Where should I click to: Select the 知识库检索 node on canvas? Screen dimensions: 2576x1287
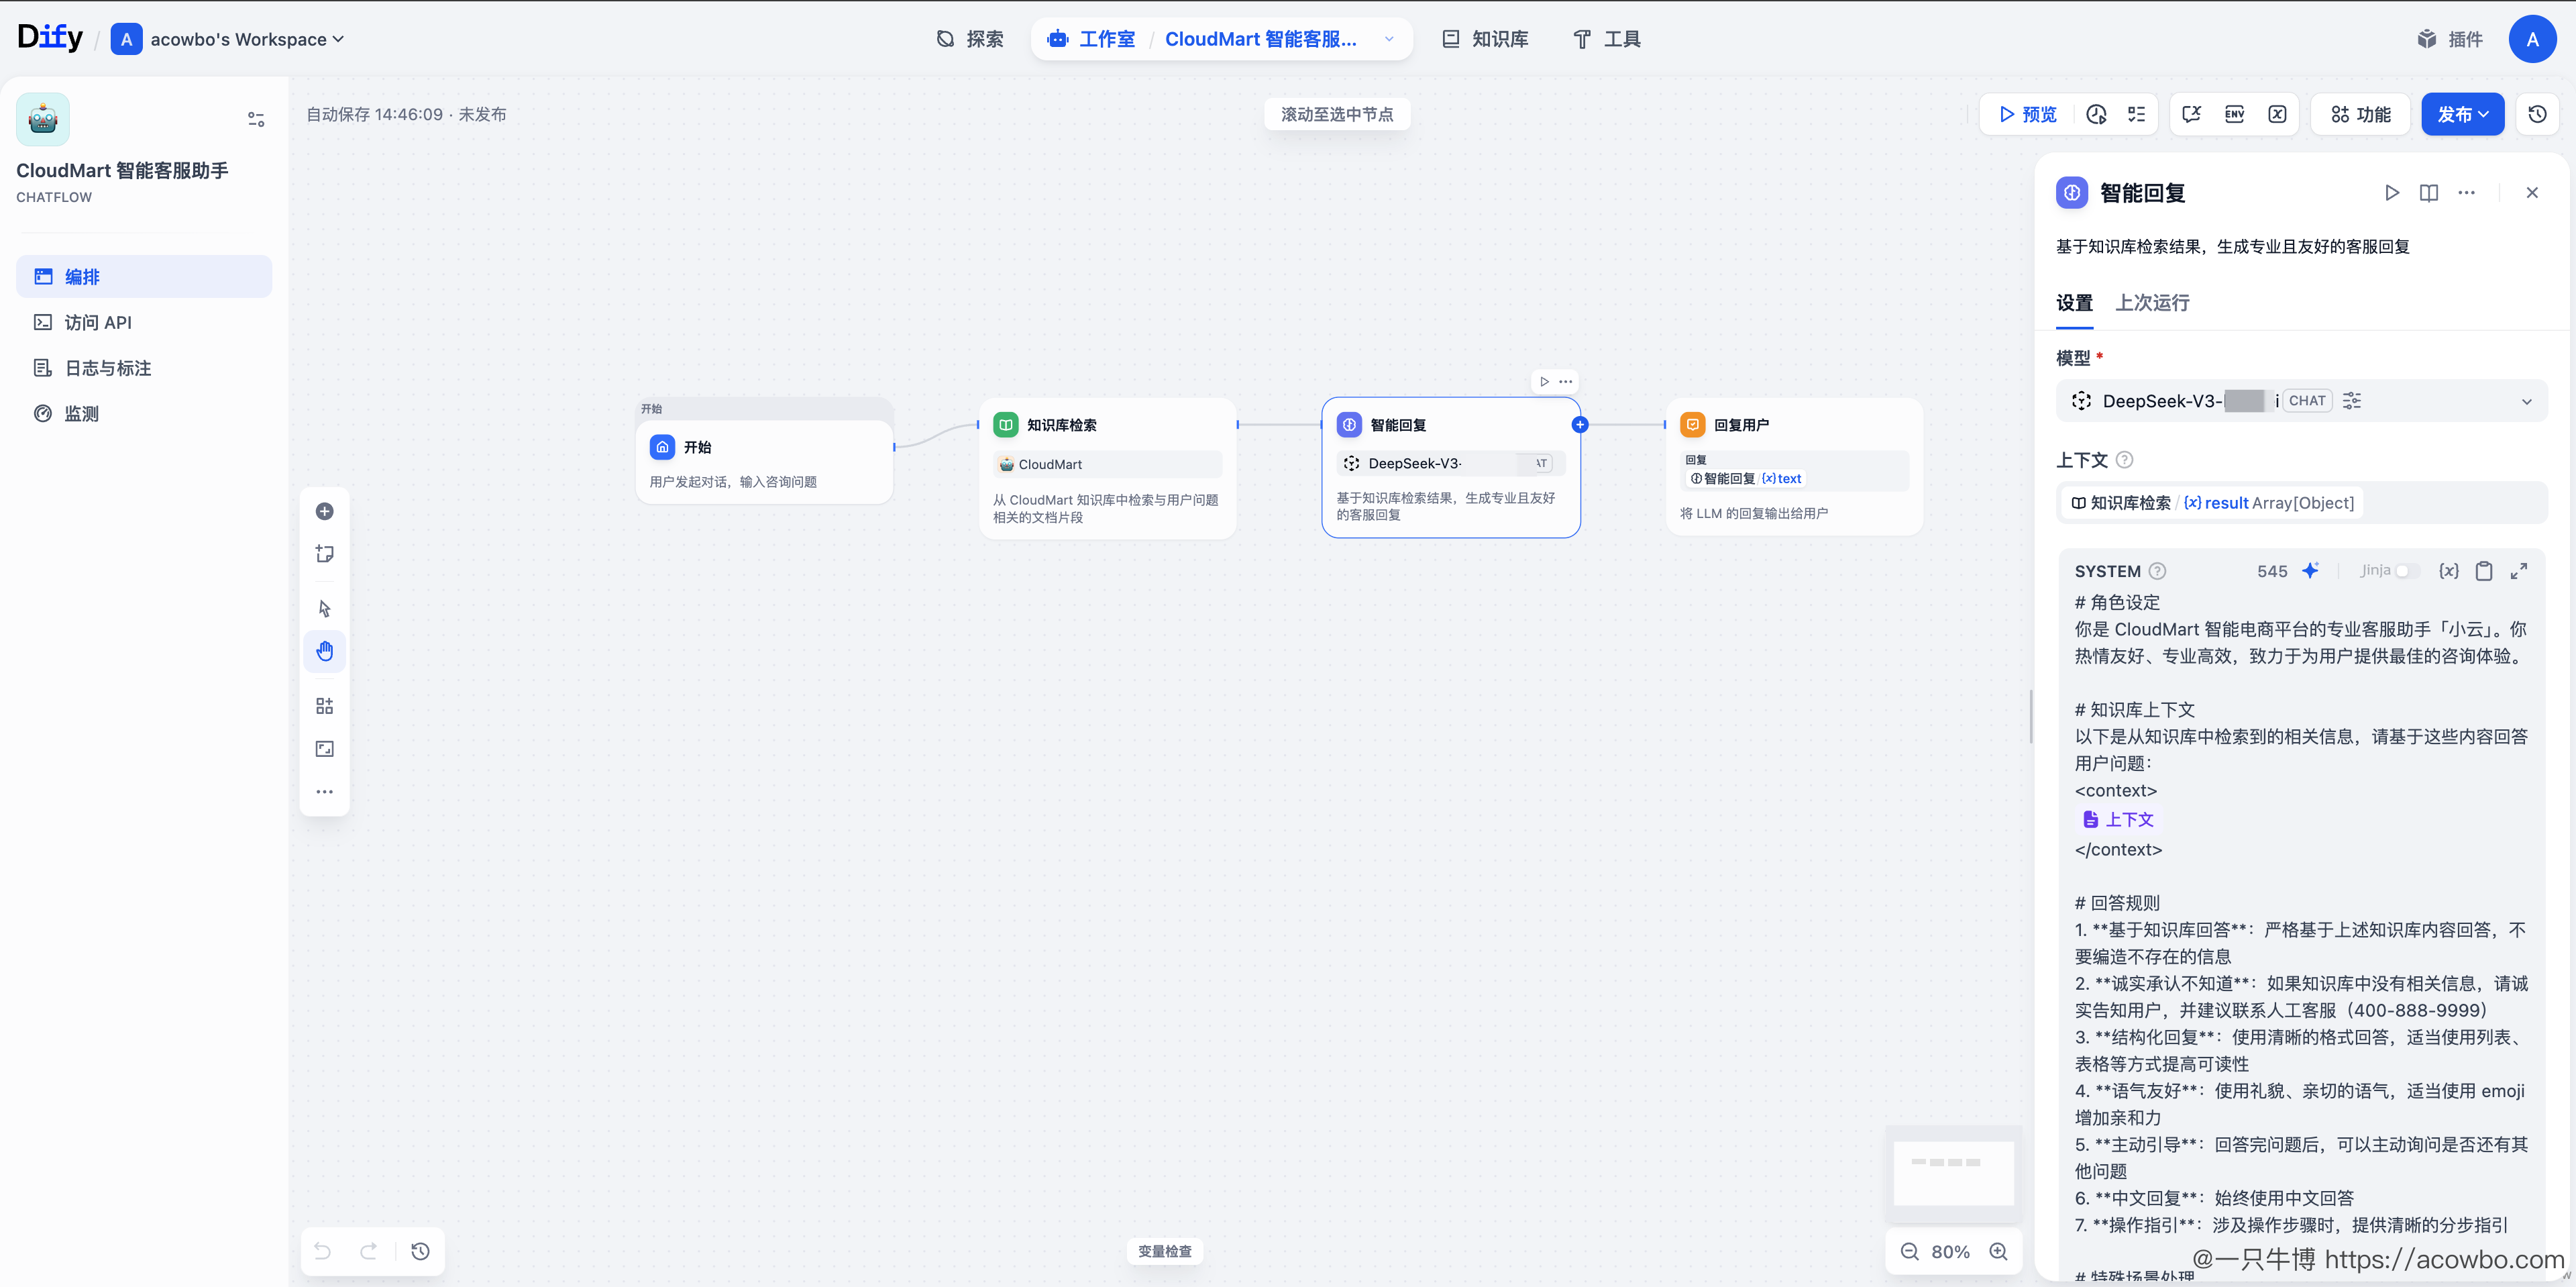pyautogui.click(x=1107, y=469)
